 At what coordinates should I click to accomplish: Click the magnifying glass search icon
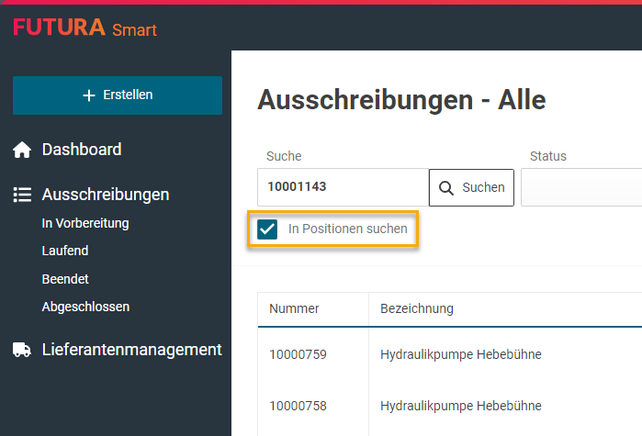(x=446, y=188)
